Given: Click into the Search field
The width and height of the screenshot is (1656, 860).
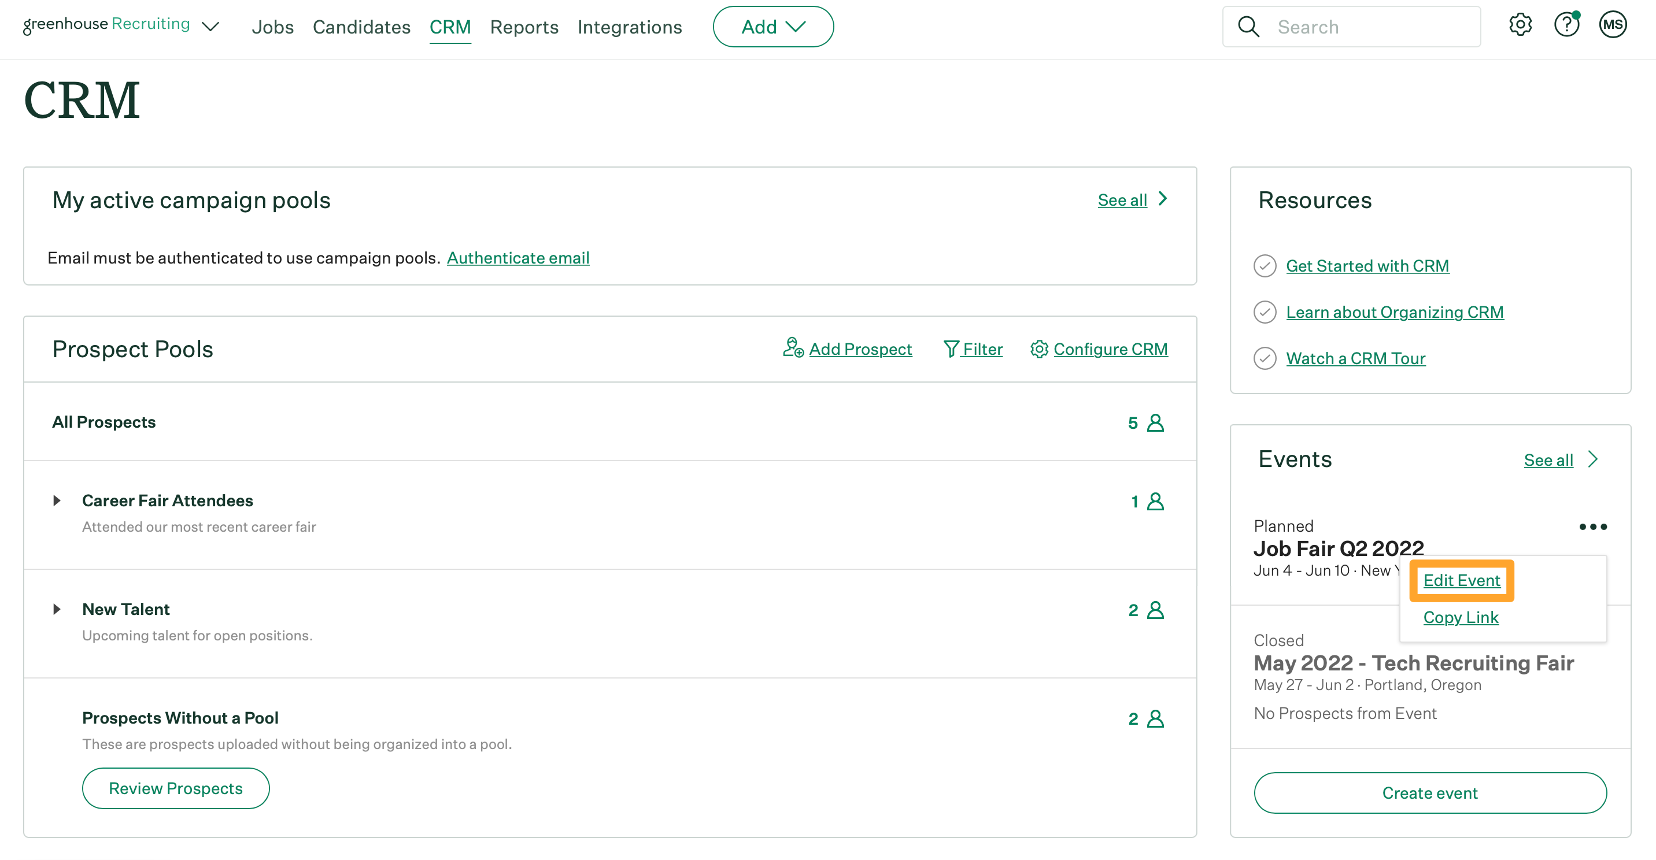Looking at the screenshot, I should [1369, 27].
